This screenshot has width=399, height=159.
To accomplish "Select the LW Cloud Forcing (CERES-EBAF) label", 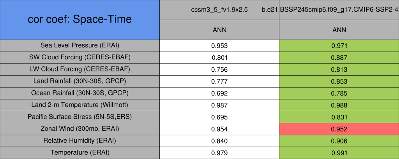I will (79, 69).
